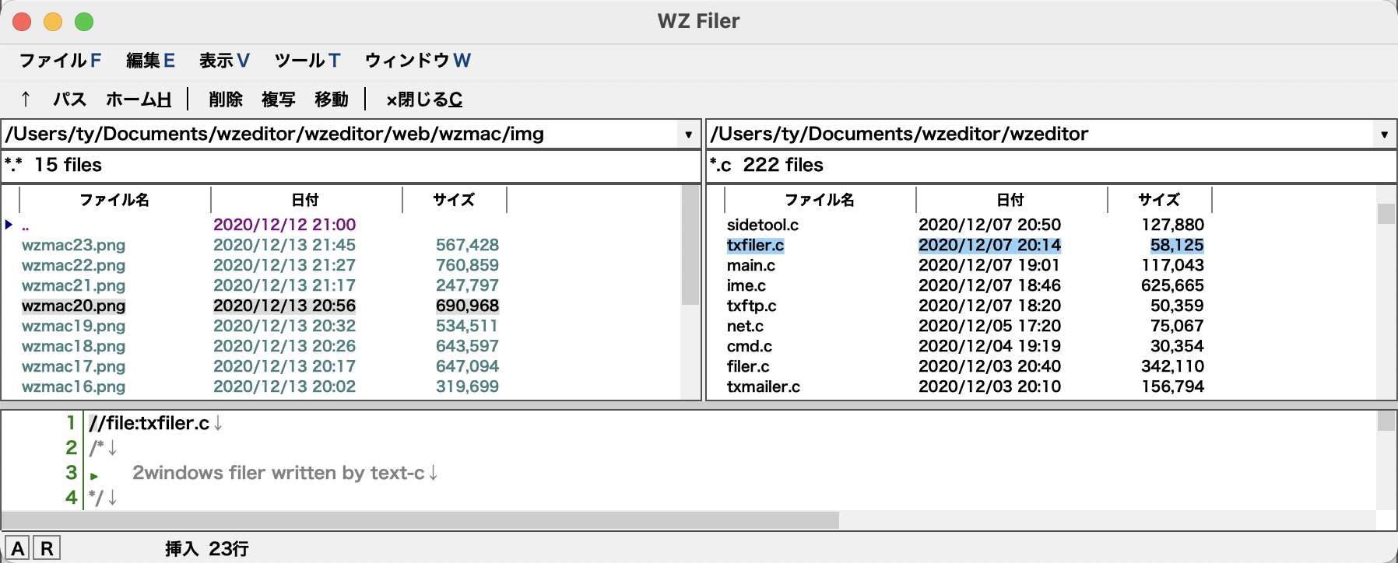Click the left pane *.* filter field

350,165
